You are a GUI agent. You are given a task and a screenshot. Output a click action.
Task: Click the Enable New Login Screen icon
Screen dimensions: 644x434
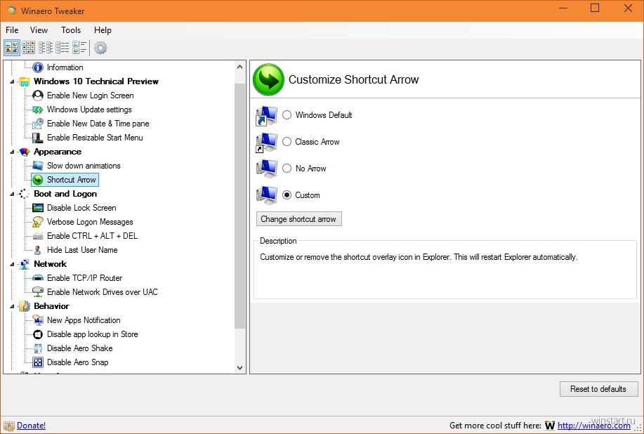pyautogui.click(x=38, y=96)
